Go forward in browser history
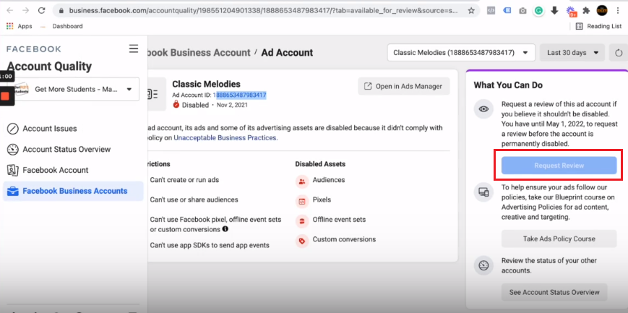The image size is (628, 313). [x=25, y=10]
